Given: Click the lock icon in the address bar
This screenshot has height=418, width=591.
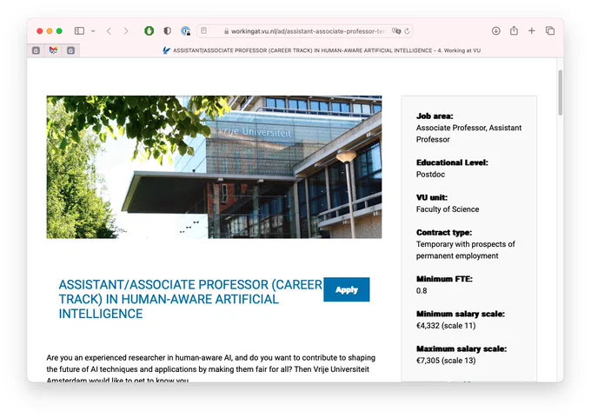Looking at the screenshot, I should click(226, 31).
